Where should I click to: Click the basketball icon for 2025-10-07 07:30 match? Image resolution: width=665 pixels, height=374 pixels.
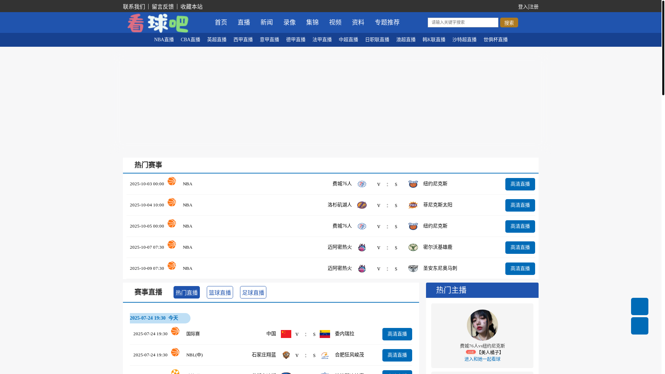(172, 244)
